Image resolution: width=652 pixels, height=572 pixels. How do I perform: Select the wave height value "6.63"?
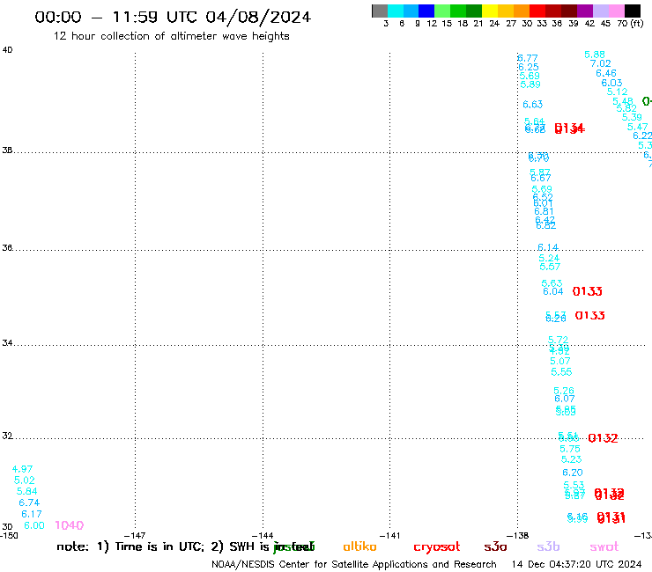pos(533,105)
